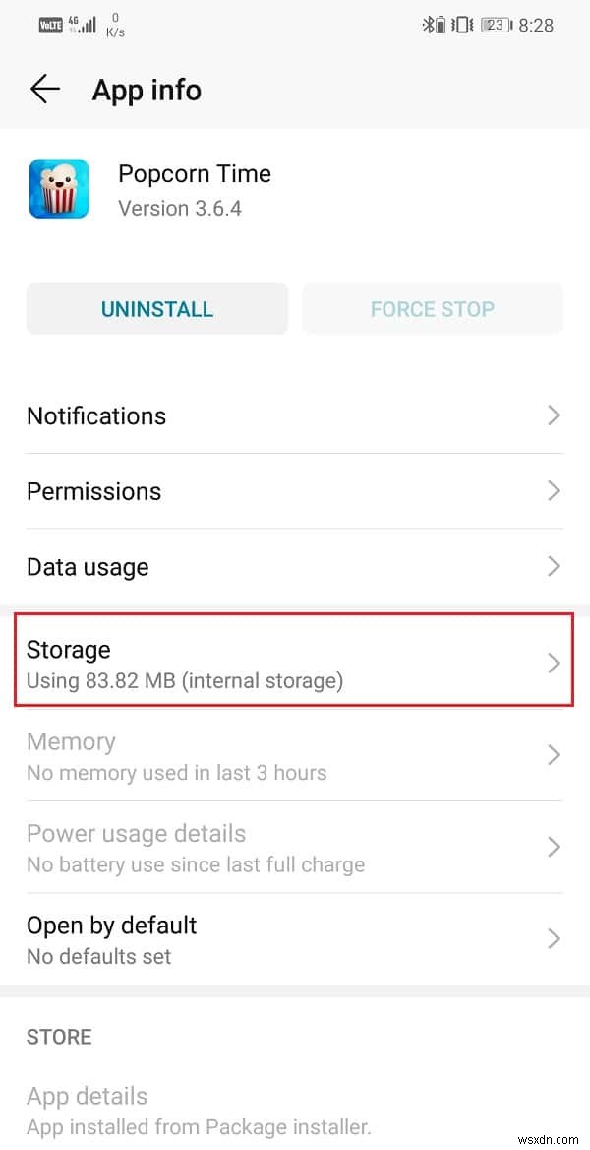The image size is (590, 1150).
Task: Tap the App details store entry
Action: 295,1110
